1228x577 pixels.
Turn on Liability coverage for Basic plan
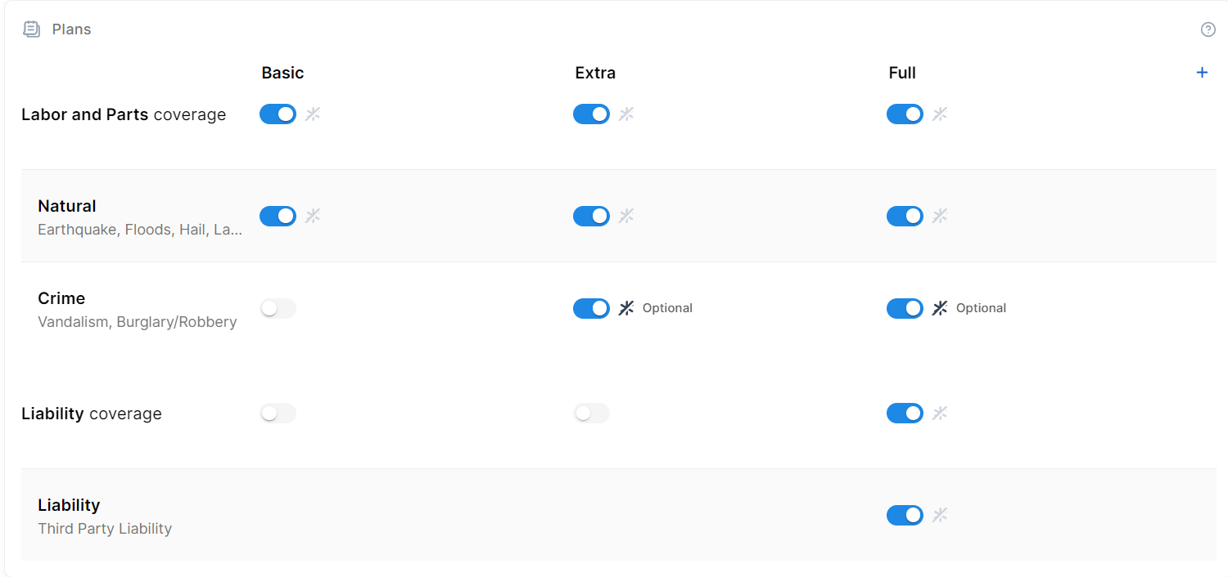pos(278,414)
